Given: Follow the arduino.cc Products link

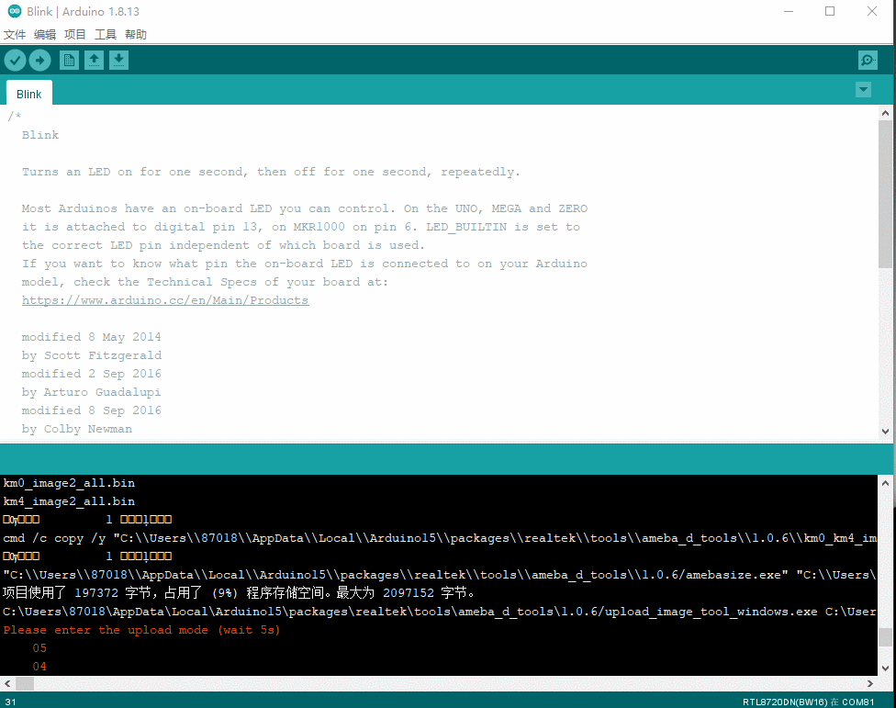Looking at the screenshot, I should (165, 300).
